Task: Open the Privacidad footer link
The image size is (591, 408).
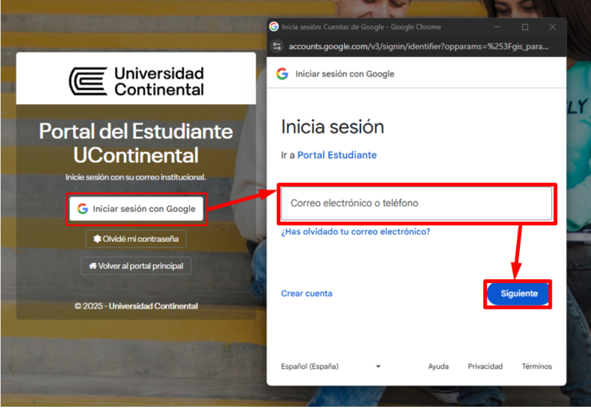Action: [x=485, y=366]
